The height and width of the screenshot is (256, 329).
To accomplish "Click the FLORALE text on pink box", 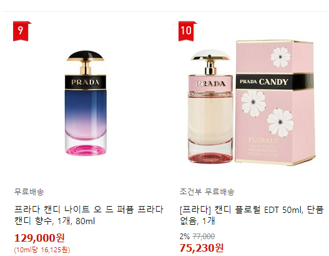I will 263,140.
